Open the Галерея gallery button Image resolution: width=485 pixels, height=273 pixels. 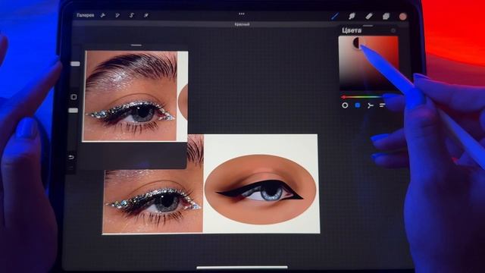(86, 15)
